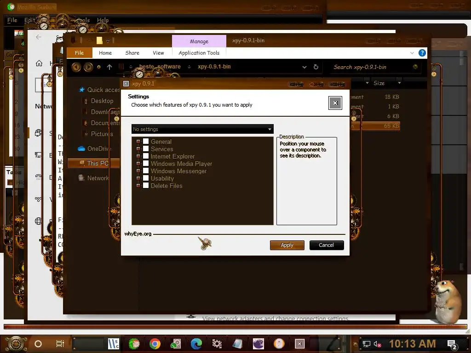The height and width of the screenshot is (353, 471).
Task: Click Explorer Up one level arrow
Action: 109,67
